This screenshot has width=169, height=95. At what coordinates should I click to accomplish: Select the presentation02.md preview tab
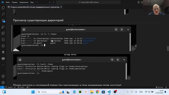35,7
